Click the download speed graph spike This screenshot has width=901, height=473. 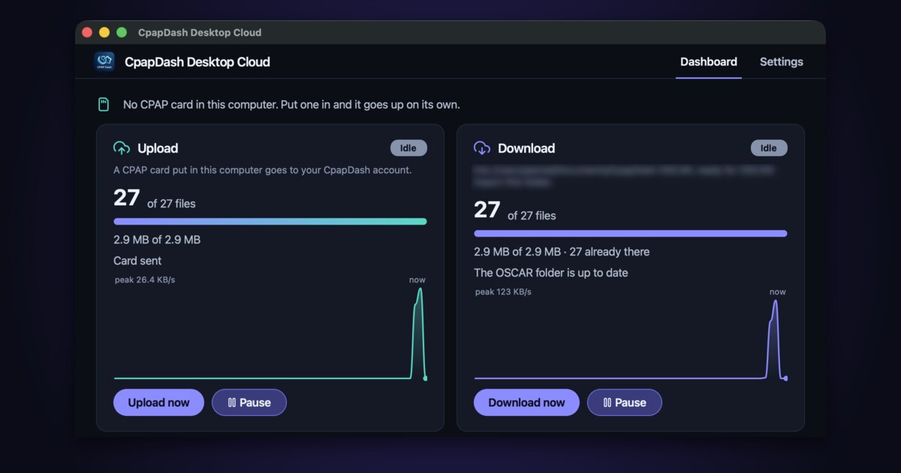click(x=776, y=339)
